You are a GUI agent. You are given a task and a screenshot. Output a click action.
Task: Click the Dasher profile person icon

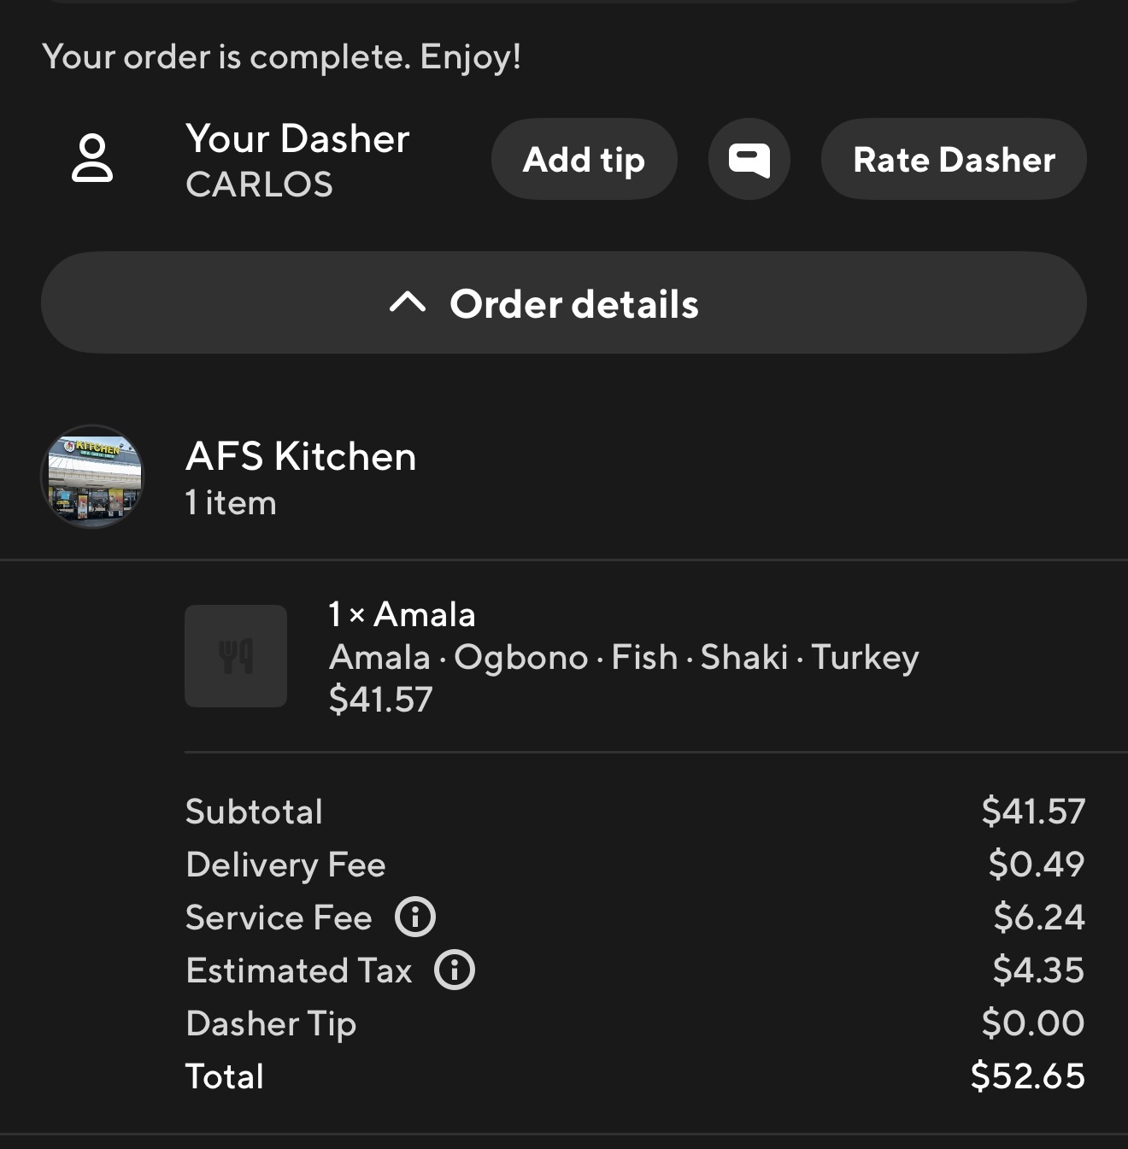[x=92, y=158]
